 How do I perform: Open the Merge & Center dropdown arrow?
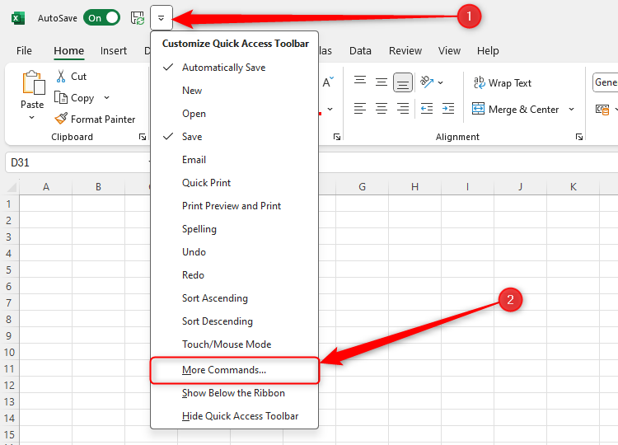click(x=569, y=110)
